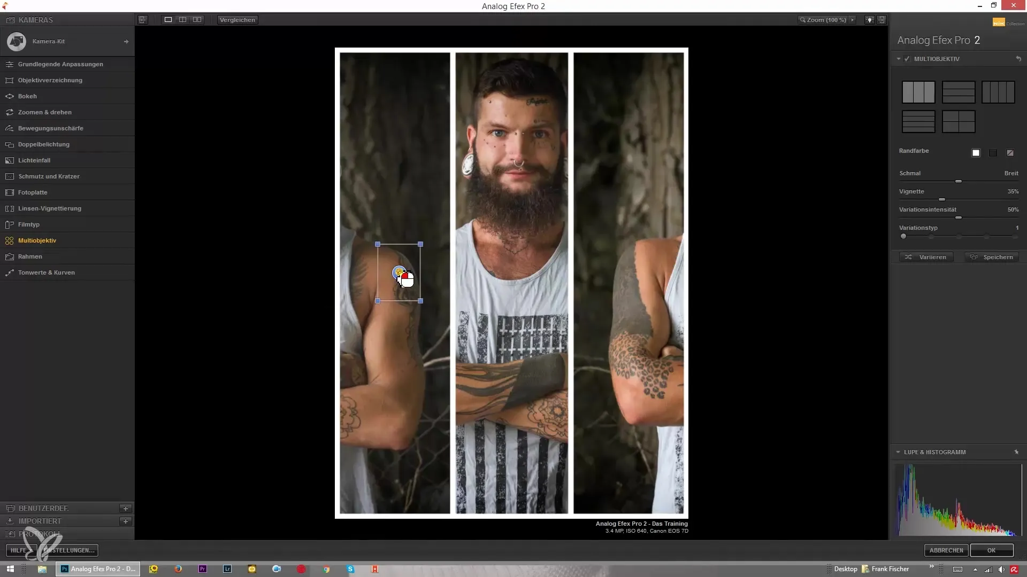Choose three vertical panels layout
1027x577 pixels.
coord(918,92)
